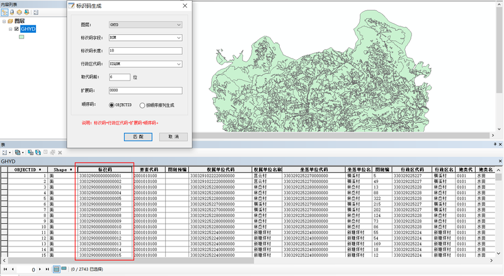
Task: Select List By Selection icon
Action: pyautogui.click(x=26, y=12)
